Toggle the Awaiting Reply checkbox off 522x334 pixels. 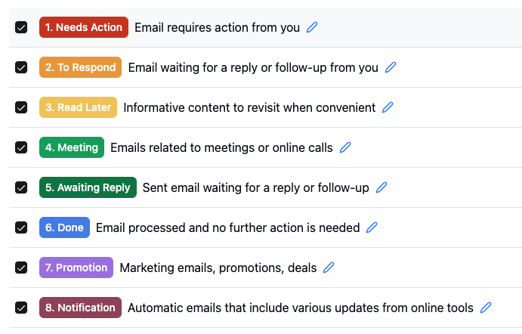[x=21, y=187]
